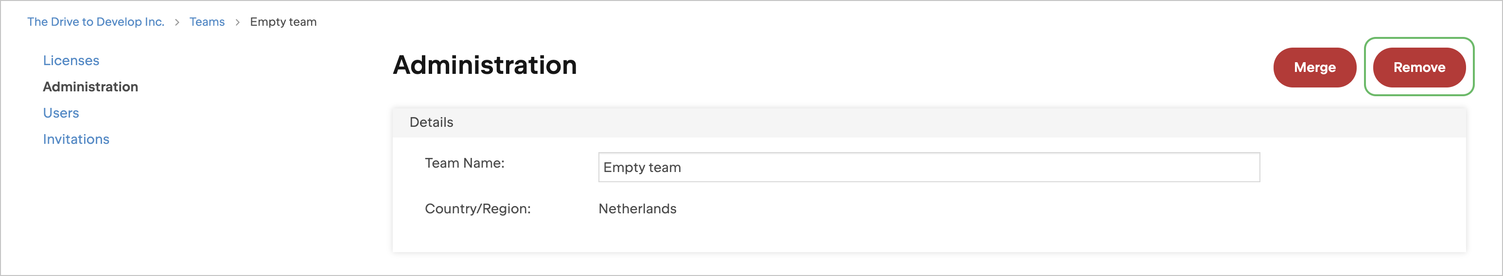Click the Country/Region label

click(x=477, y=209)
